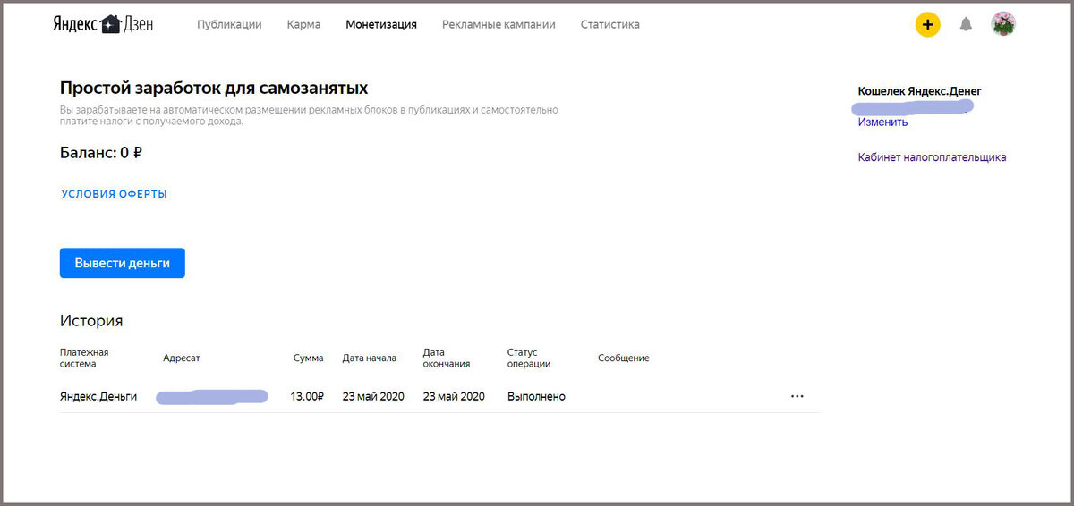The height and width of the screenshot is (506, 1074).
Task: Go to the Публикации tab
Action: click(229, 25)
